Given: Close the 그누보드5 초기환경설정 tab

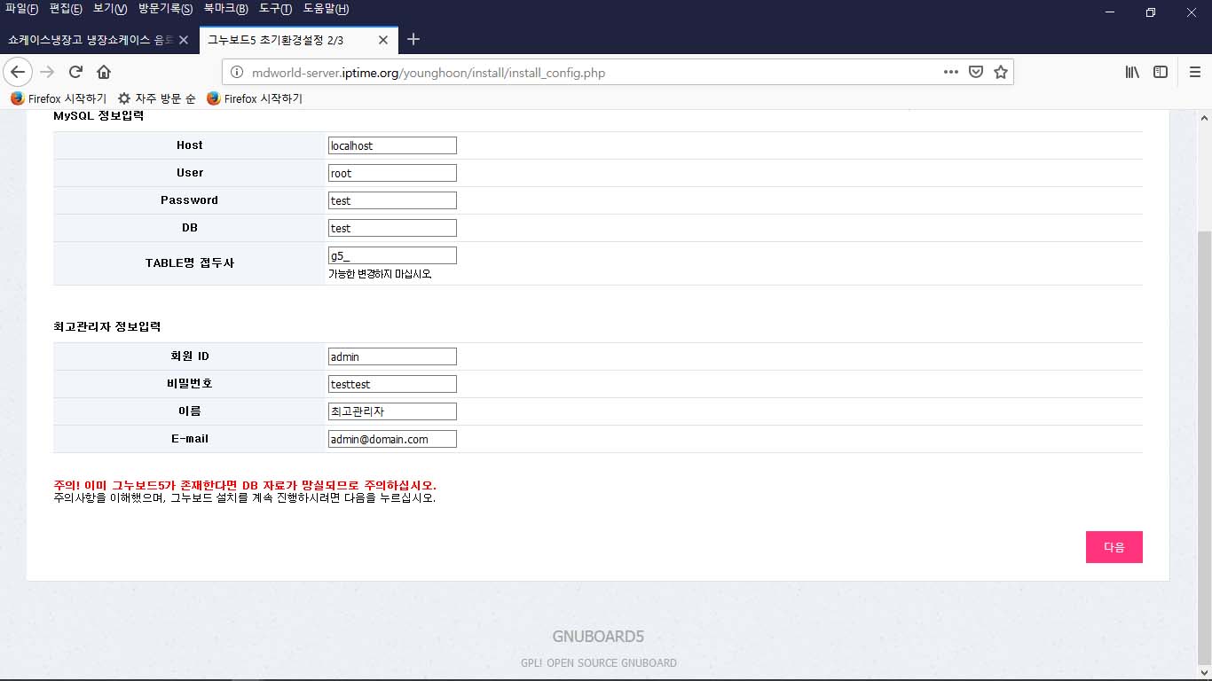Looking at the screenshot, I should (383, 40).
